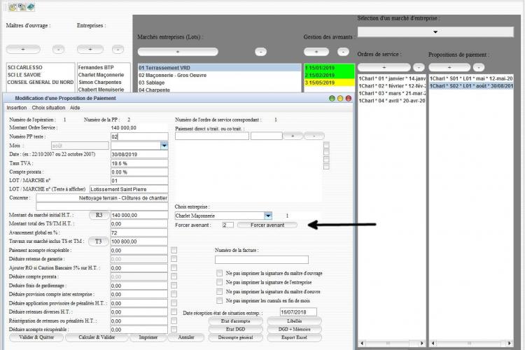
Task: Click the R3 button beside Montant du marché initial
Action: (99, 215)
